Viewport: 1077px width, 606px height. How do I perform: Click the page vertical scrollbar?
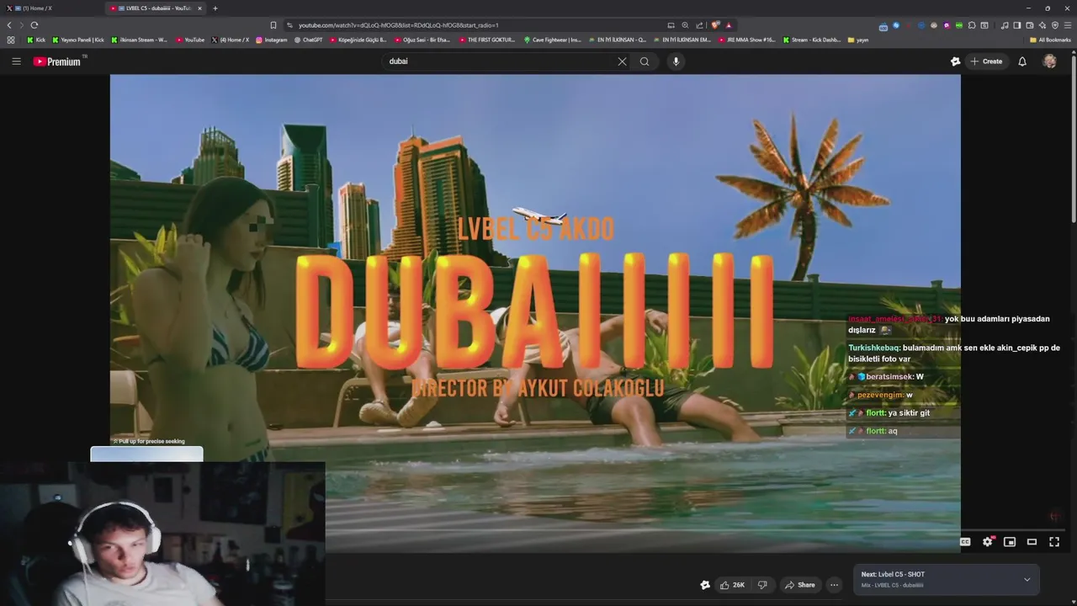pos(1074,139)
